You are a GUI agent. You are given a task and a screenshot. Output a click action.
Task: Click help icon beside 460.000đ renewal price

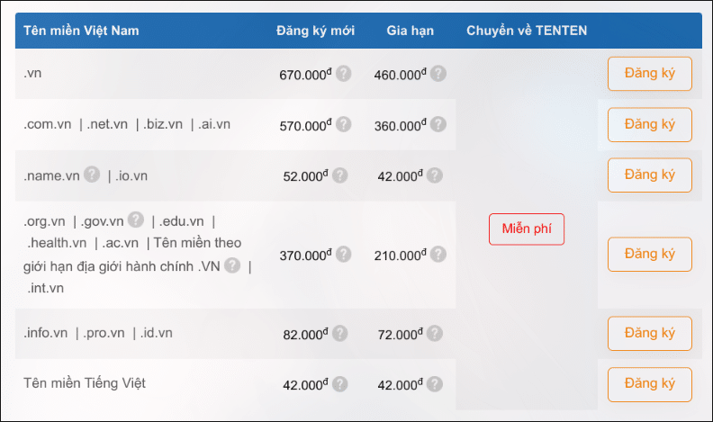(438, 74)
